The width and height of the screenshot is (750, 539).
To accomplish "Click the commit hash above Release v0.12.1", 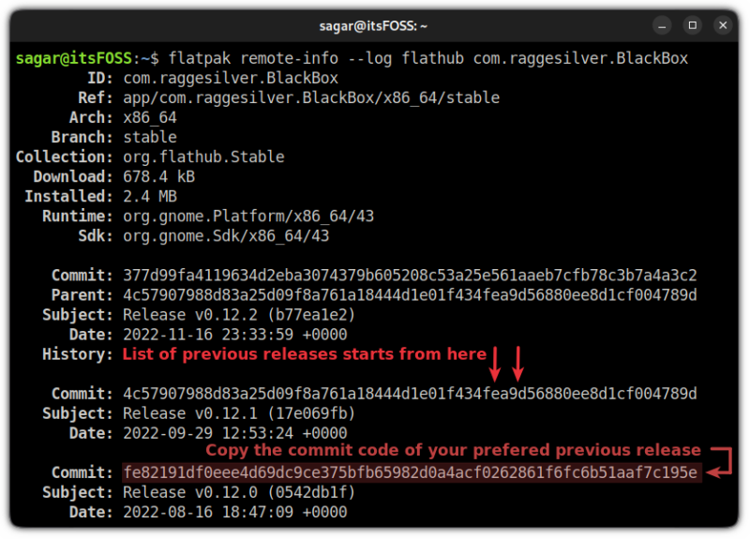I will [x=410, y=394].
